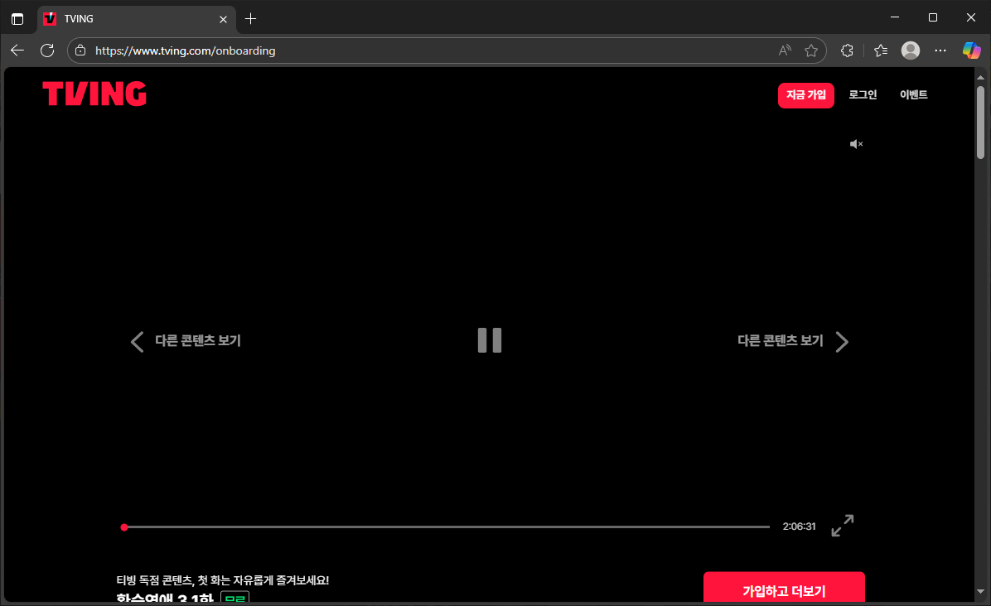Screen dimensions: 991x606
Task: Open a new browser tab with the plus button
Action: [250, 17]
